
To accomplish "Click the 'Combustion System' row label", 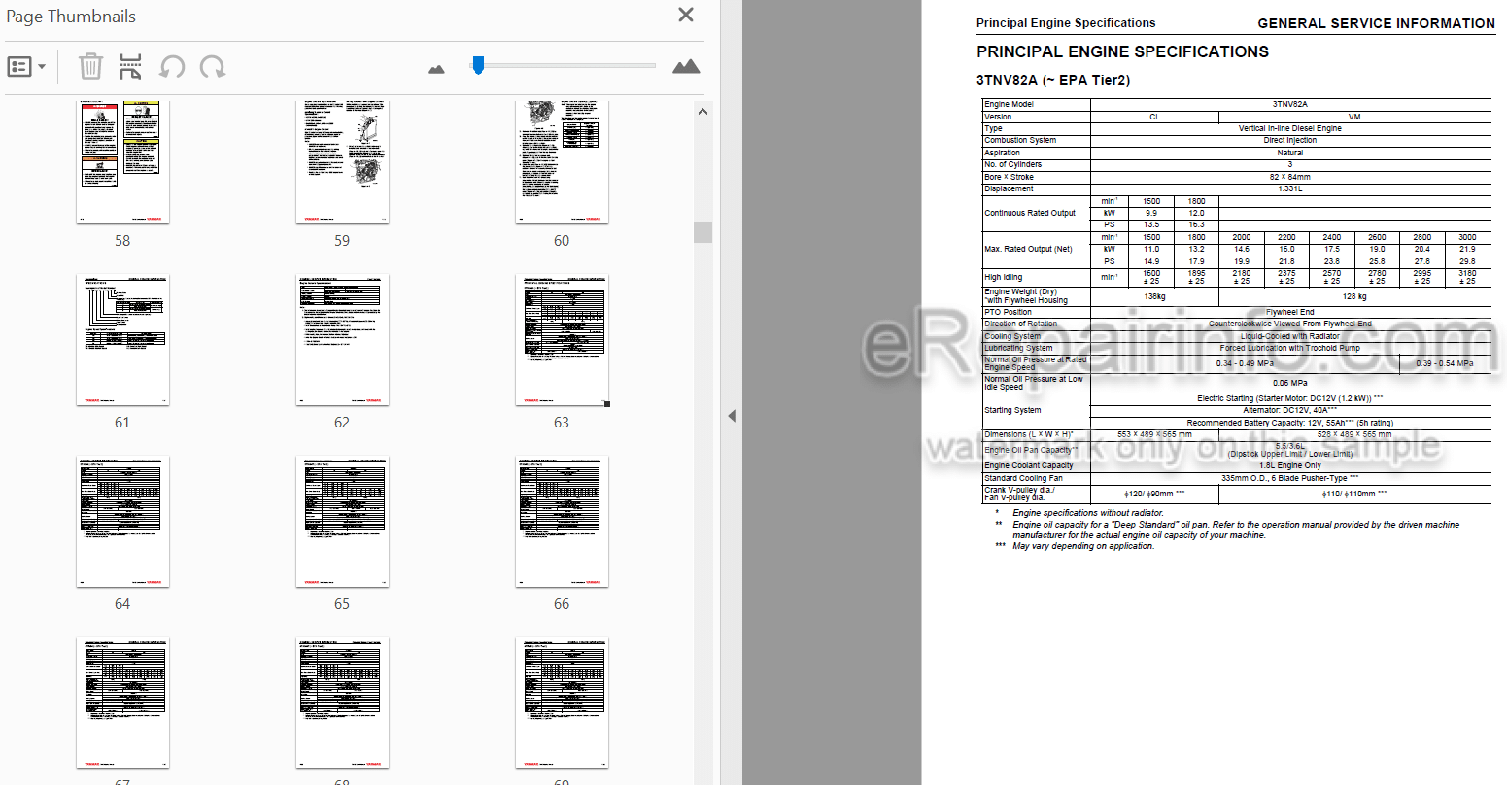I will coord(1020,140).
